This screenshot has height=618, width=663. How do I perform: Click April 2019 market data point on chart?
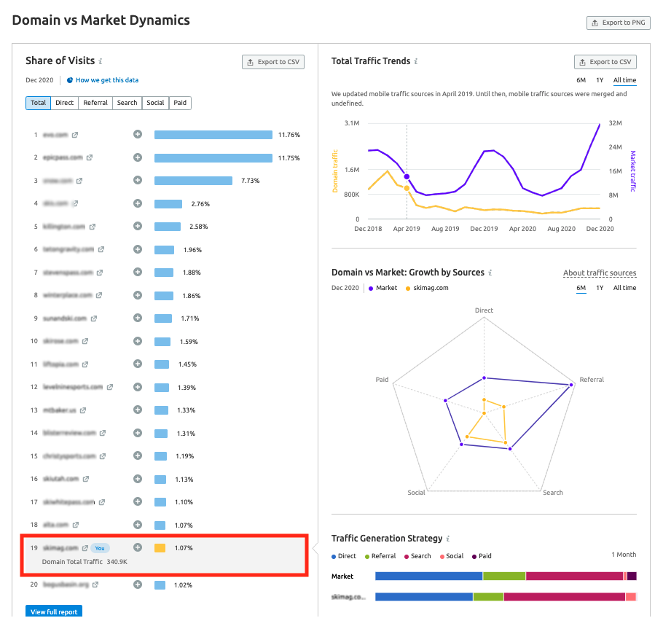click(x=407, y=177)
